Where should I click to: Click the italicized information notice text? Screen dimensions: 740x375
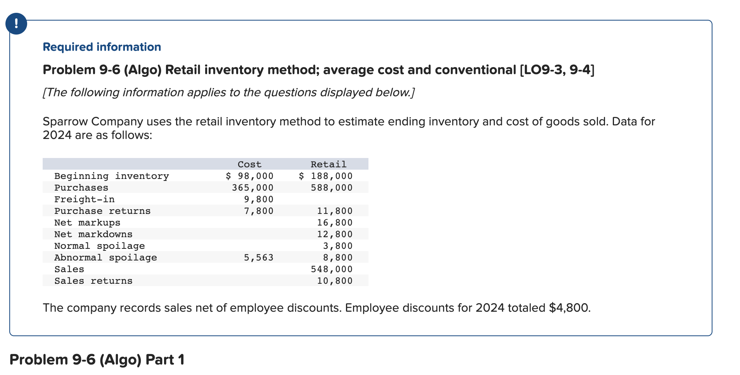[229, 92]
